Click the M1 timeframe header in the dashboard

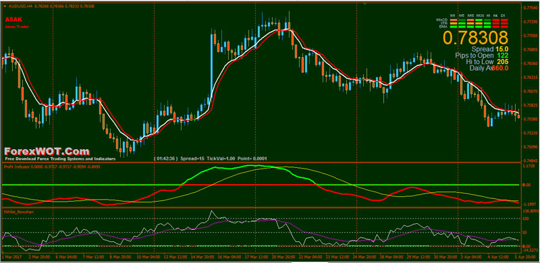coord(452,16)
